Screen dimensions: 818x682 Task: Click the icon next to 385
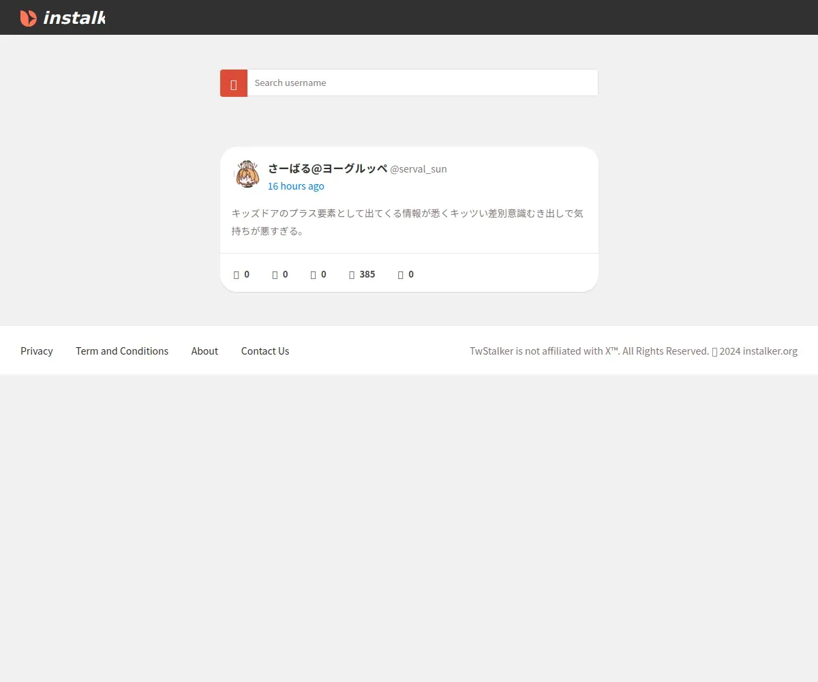pyautogui.click(x=352, y=274)
